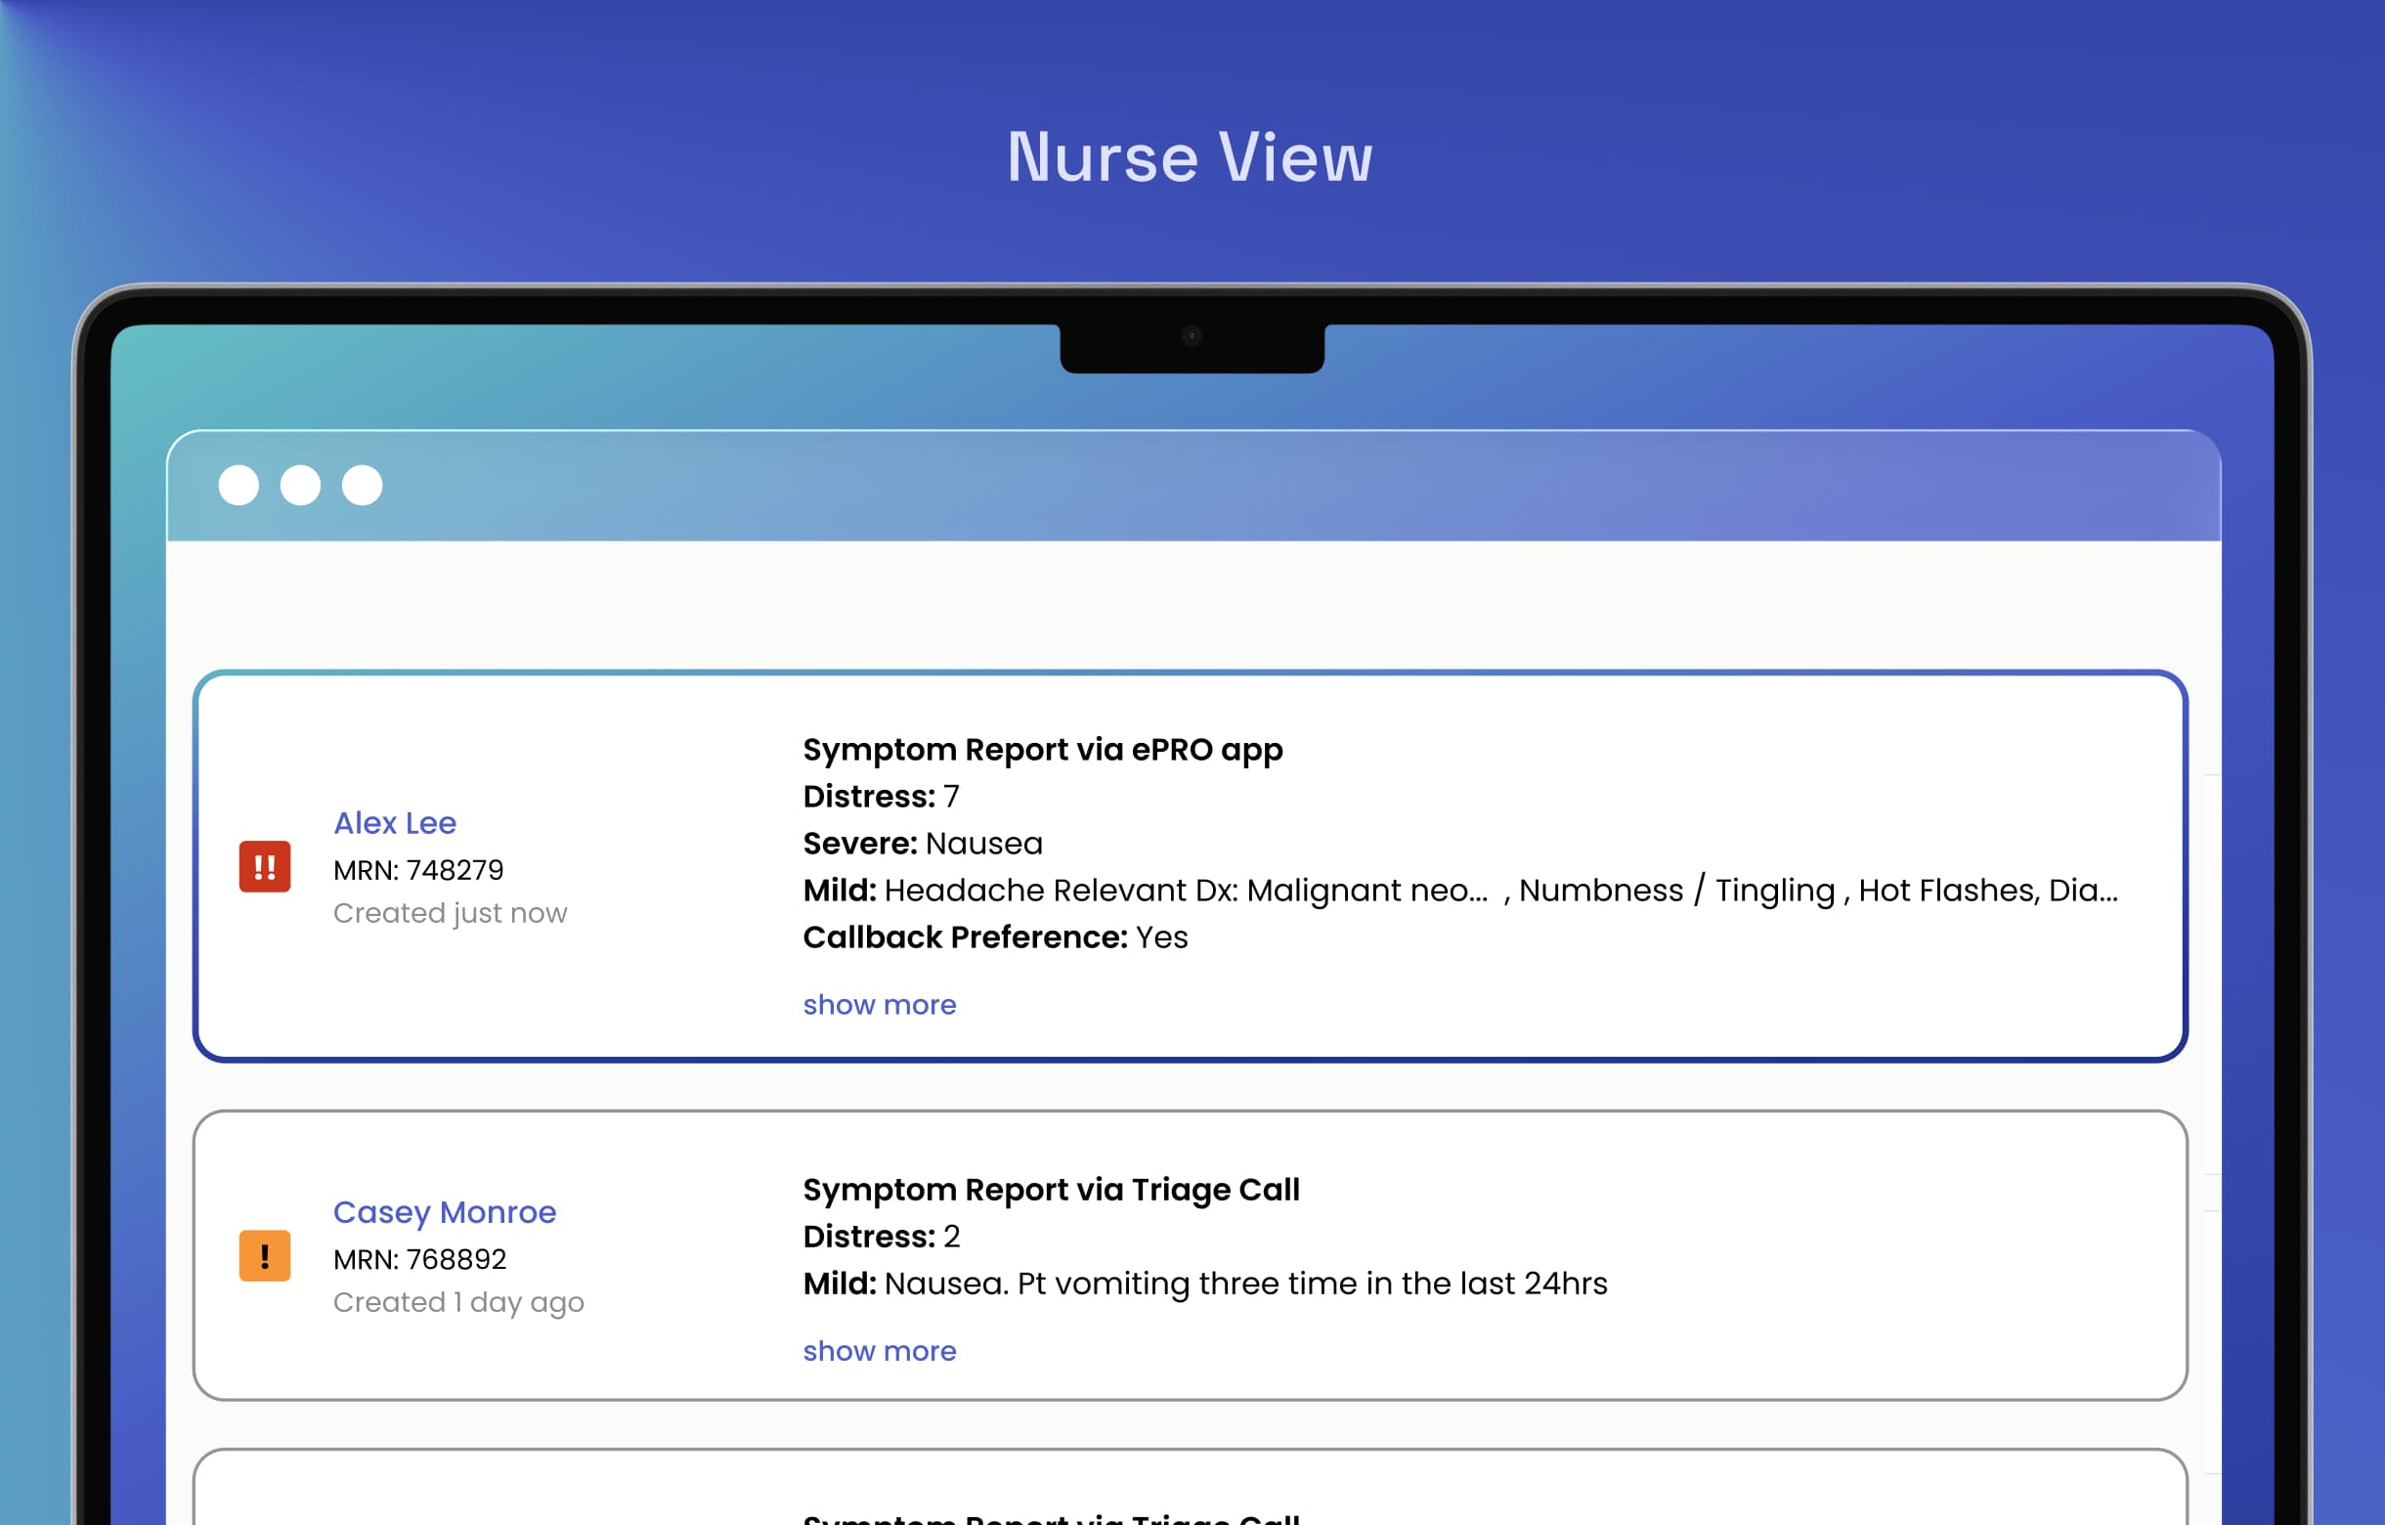Click the orange single-exclamation priority icon

(265, 1255)
